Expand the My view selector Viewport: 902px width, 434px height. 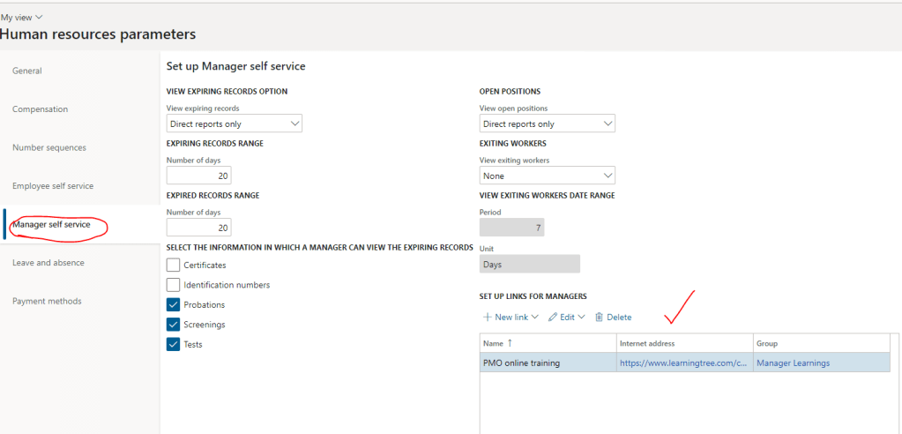point(21,17)
